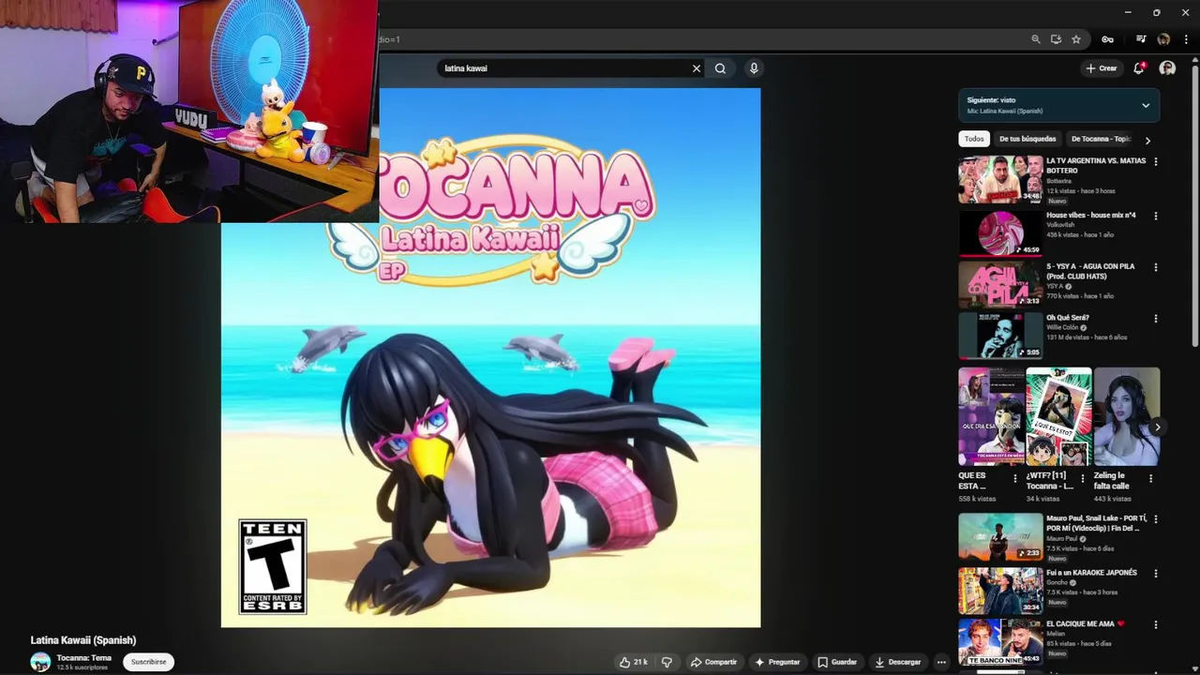Like the video with thumbs up

(633, 662)
